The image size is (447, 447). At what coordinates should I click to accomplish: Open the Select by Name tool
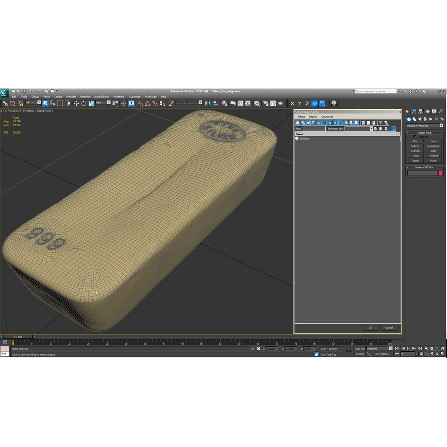click(x=53, y=103)
